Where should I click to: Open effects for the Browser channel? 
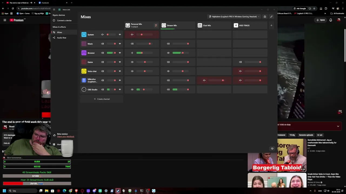[120, 53]
